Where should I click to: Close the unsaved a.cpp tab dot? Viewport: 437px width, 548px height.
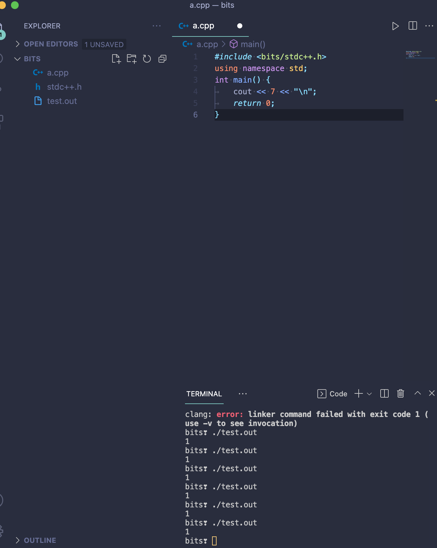coord(240,26)
